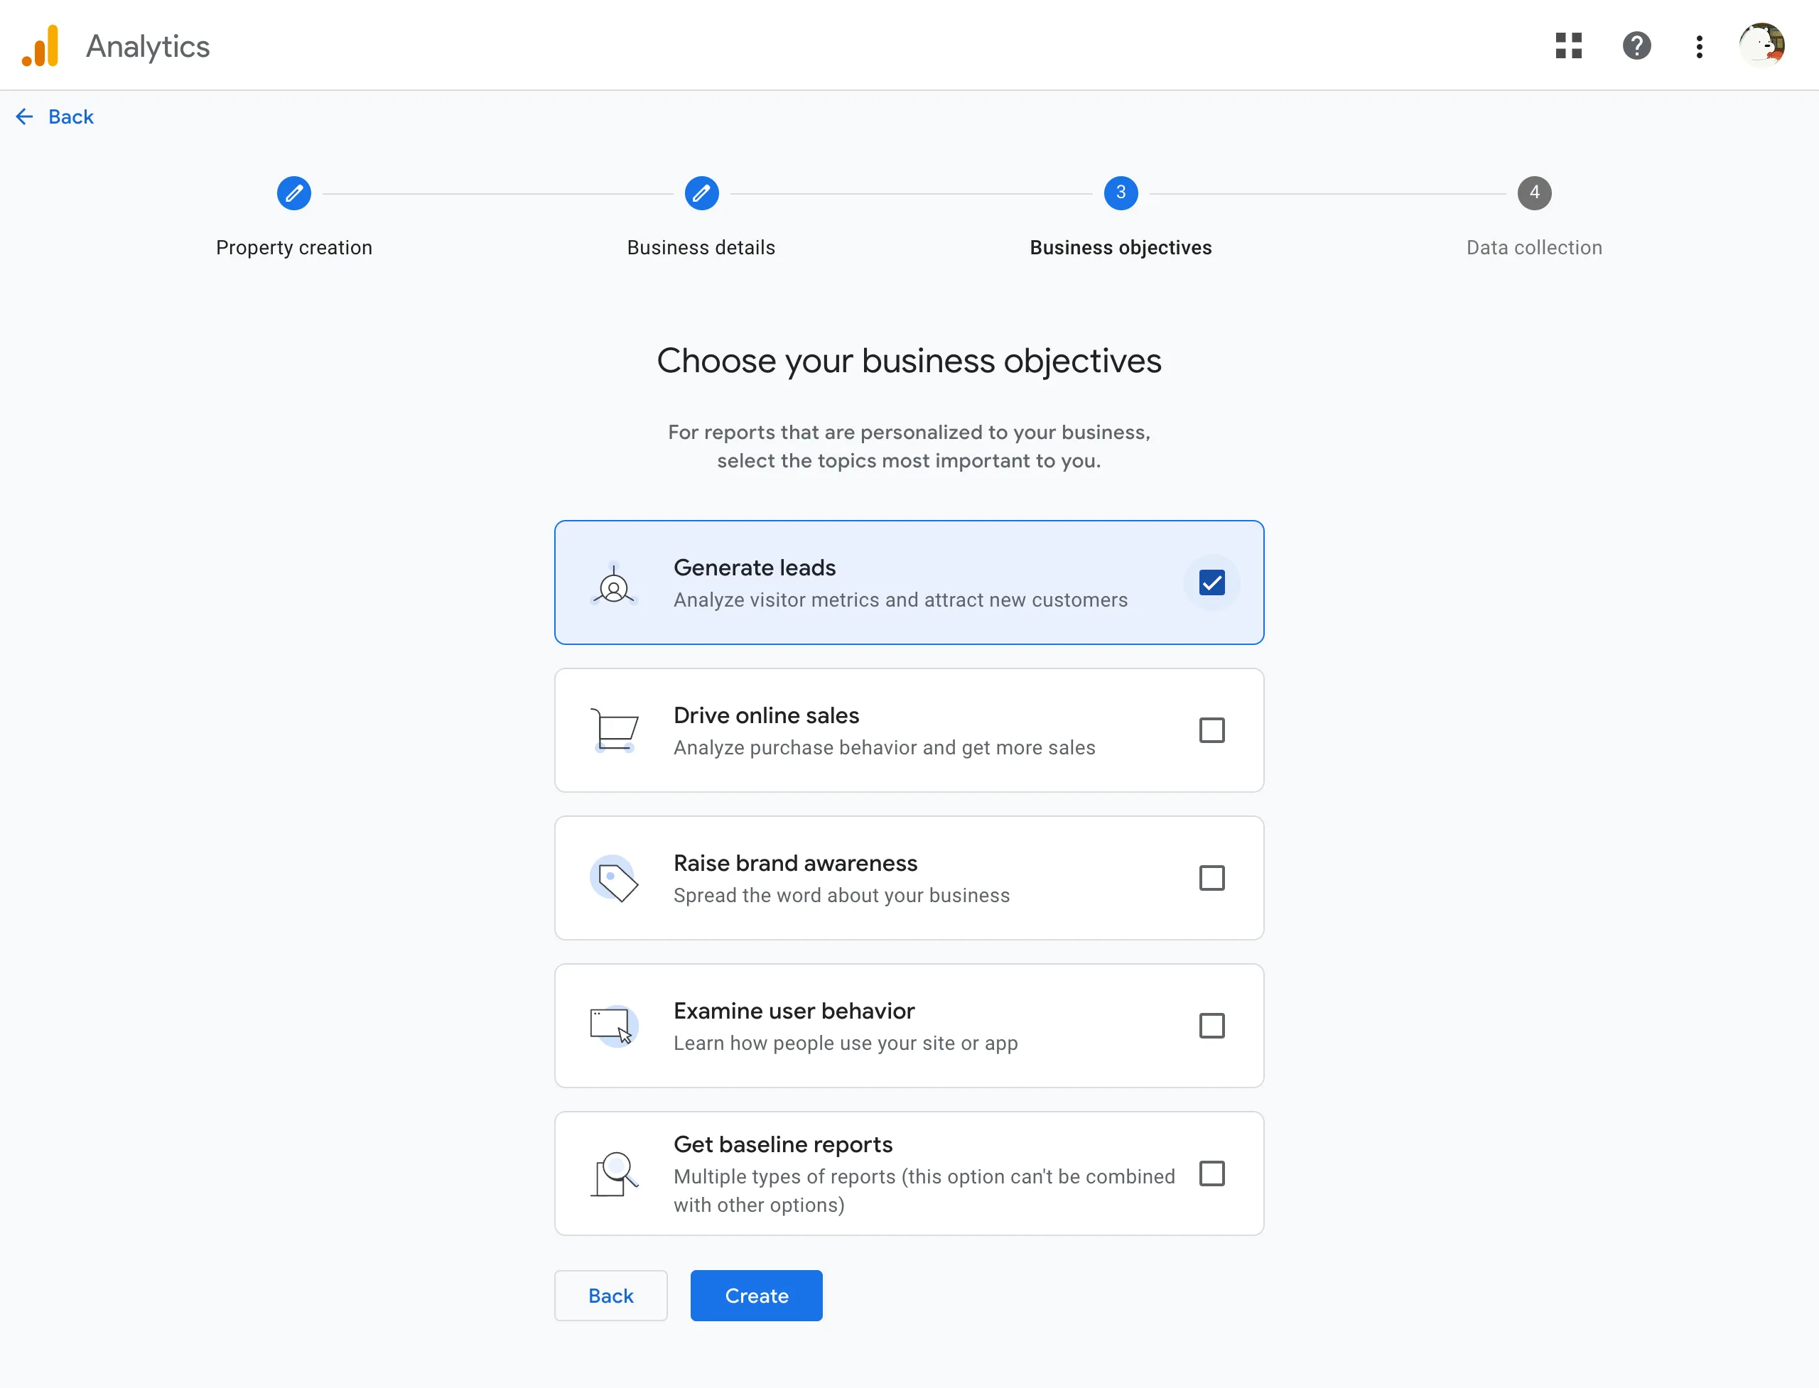Viewport: 1819px width, 1388px height.
Task: Click the Create button to submit
Action: (755, 1296)
